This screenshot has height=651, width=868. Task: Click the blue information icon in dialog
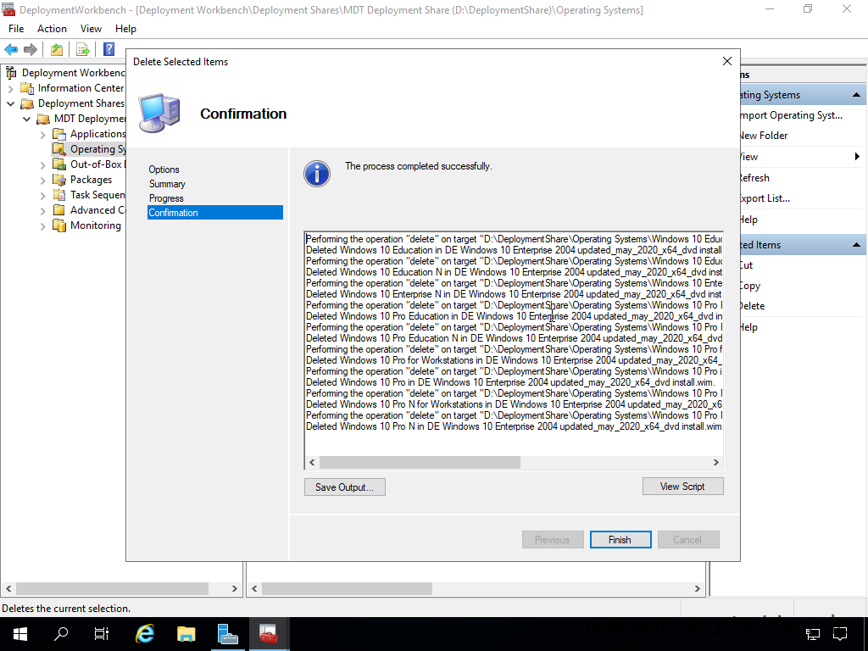317,174
